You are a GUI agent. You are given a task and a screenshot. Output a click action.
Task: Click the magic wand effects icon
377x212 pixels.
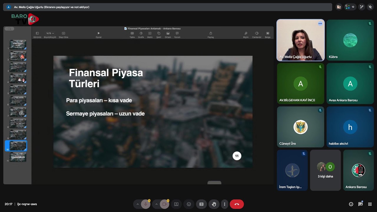(361, 7)
